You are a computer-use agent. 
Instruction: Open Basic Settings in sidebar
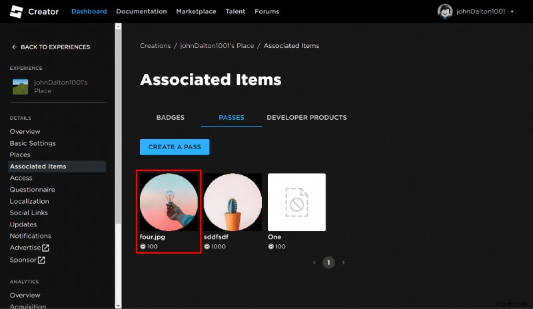pos(33,143)
